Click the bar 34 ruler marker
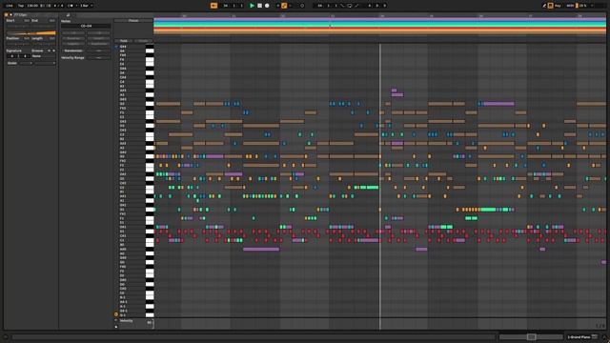 tap(382, 16)
